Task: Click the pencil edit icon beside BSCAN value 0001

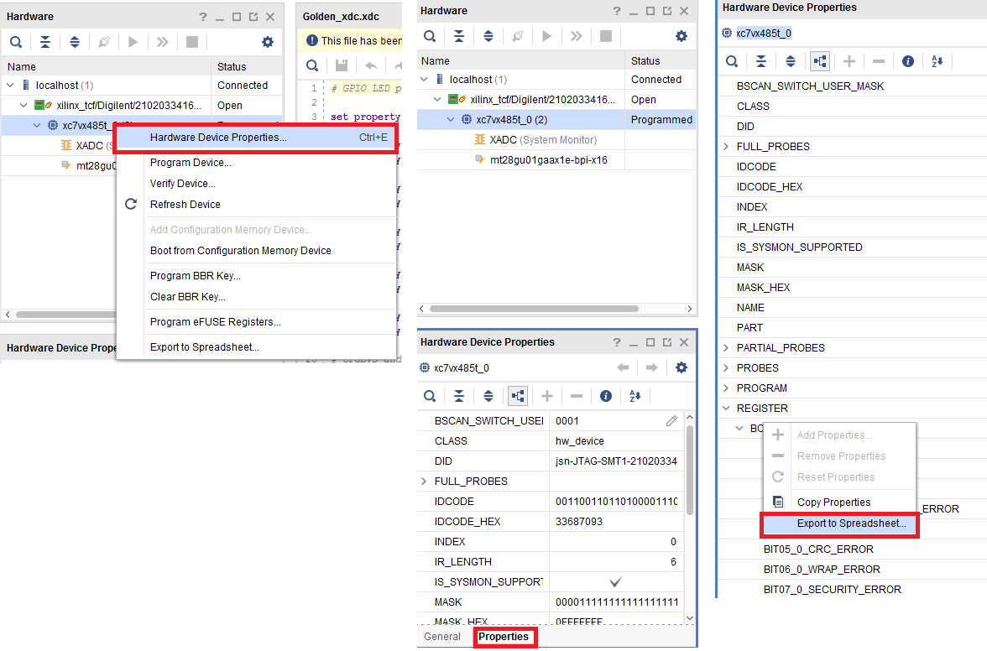Action: pos(671,421)
